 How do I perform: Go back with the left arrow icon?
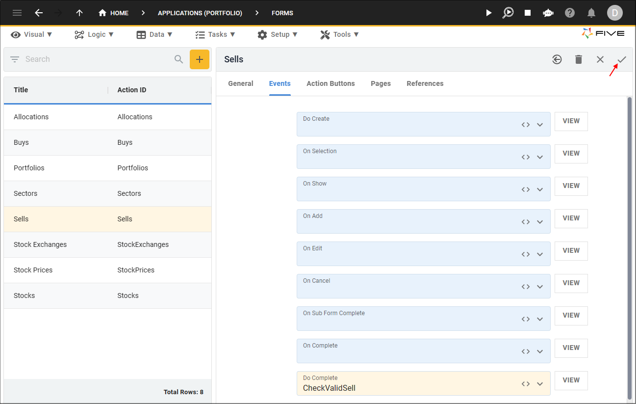coord(39,13)
